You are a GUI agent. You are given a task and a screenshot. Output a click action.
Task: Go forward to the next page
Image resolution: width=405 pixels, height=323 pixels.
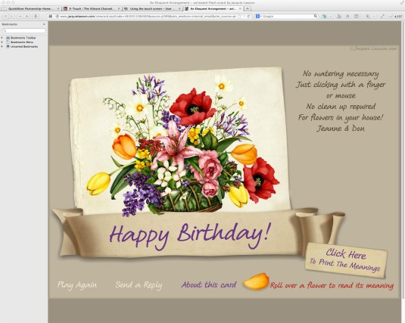(x=11, y=16)
